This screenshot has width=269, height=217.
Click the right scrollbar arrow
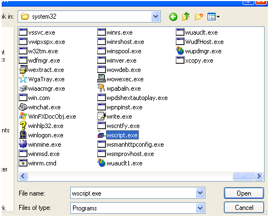(259, 176)
